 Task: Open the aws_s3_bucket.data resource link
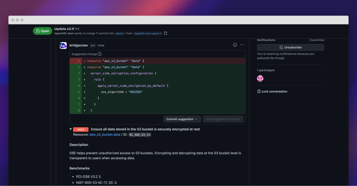pos(105,134)
